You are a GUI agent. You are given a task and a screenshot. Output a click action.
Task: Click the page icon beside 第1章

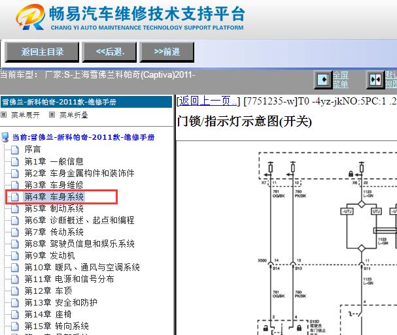[x=14, y=161]
